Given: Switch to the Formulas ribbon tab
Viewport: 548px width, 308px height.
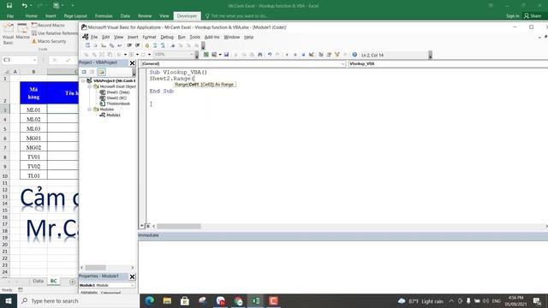Looking at the screenshot, I should tap(104, 16).
